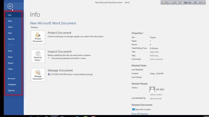The width and height of the screenshot is (209, 117).
Task: Click the back arrow to return to document
Action: [x=10, y=6]
